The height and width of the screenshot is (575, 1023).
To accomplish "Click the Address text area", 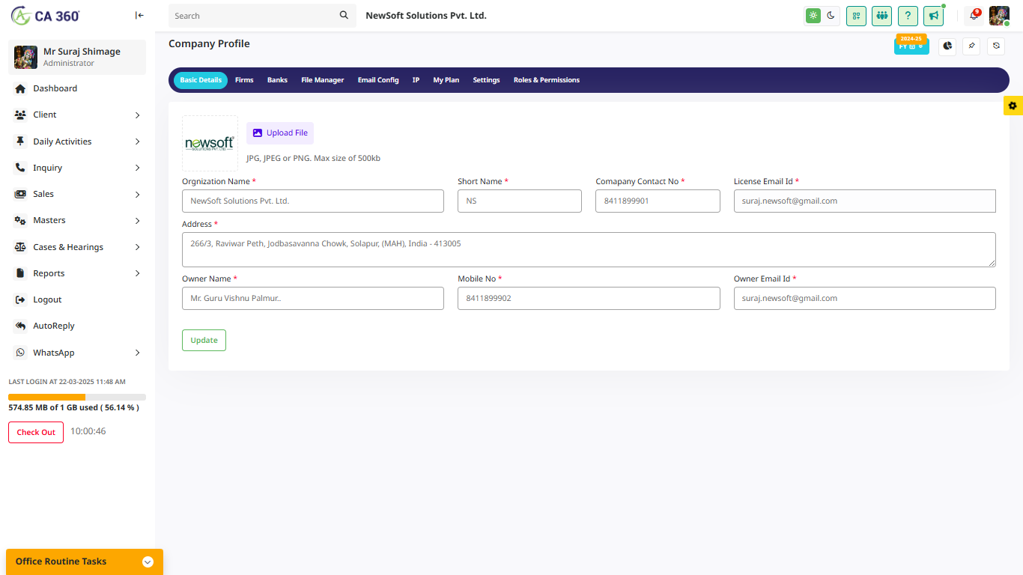I will (x=589, y=249).
